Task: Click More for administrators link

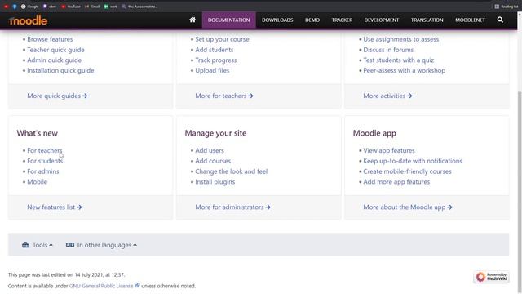Action: [232, 207]
